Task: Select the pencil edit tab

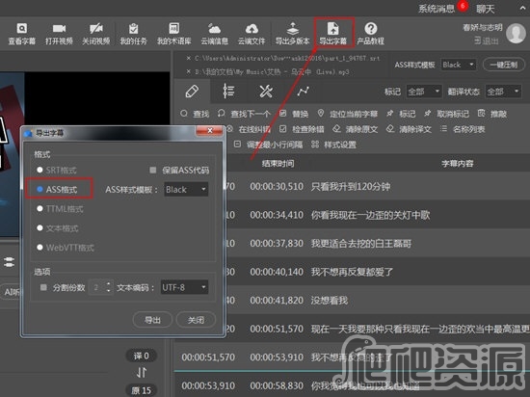Action: click(x=192, y=92)
